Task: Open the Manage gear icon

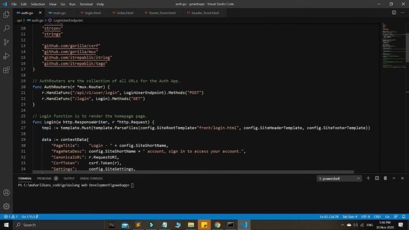Action: coord(6,206)
